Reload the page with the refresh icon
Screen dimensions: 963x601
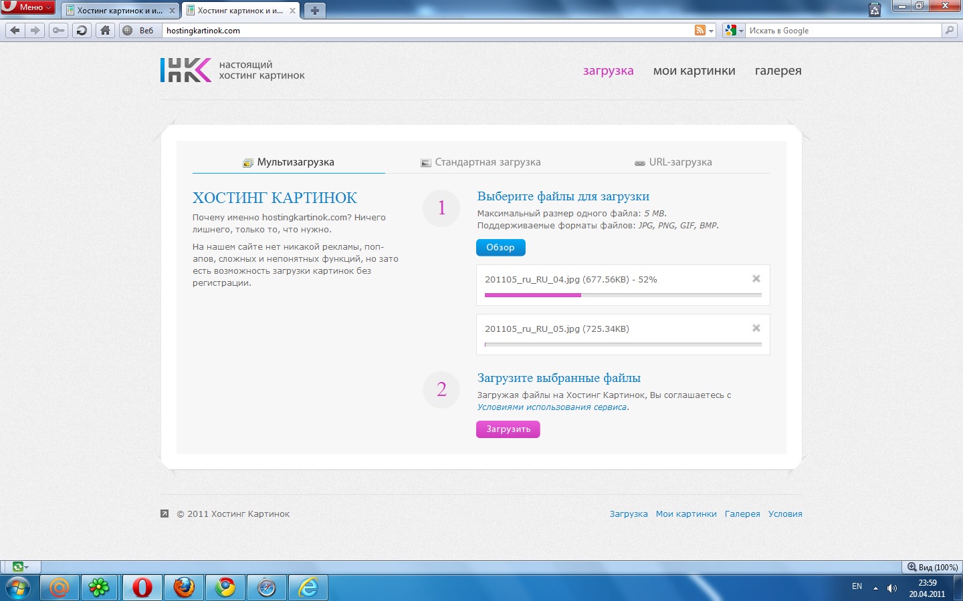click(82, 30)
